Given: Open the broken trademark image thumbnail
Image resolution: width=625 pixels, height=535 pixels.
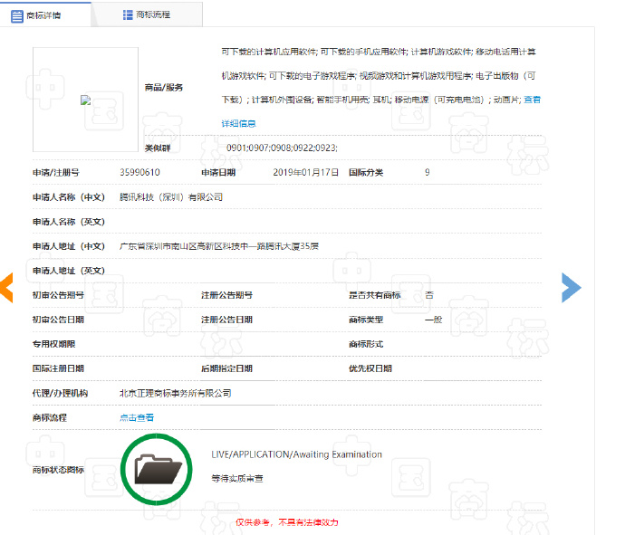Looking at the screenshot, I should tap(85, 100).
